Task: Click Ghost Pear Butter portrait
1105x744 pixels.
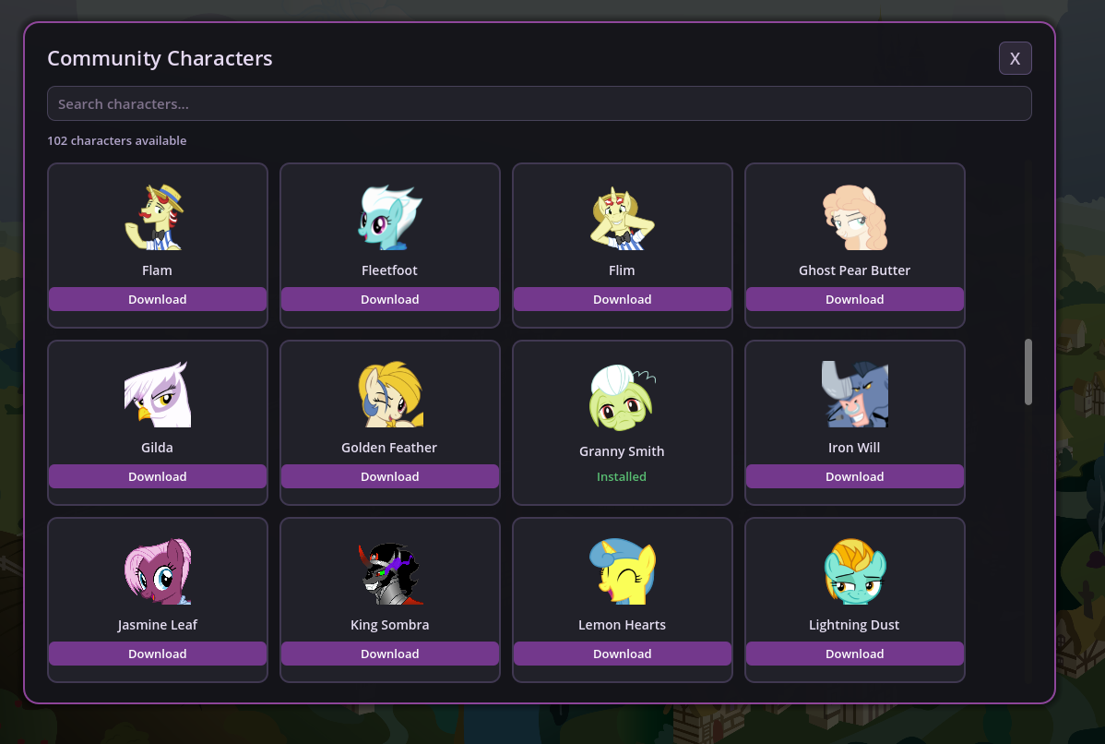Action: pos(855,217)
